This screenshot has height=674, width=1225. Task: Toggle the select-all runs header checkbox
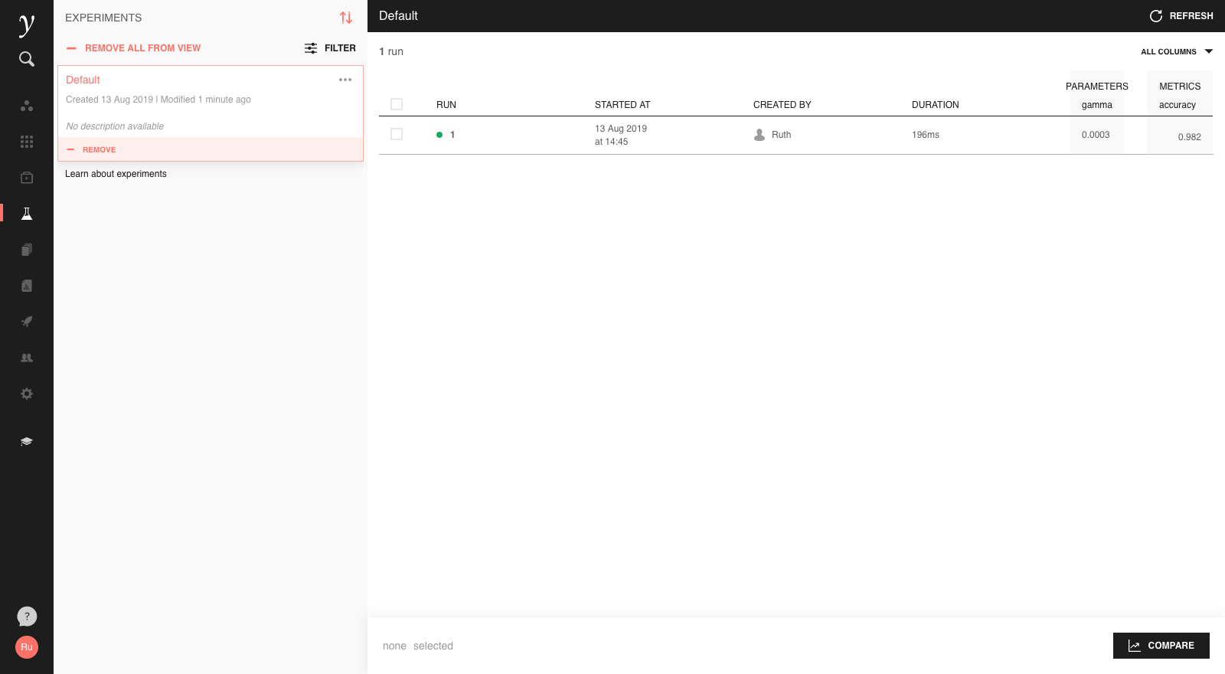[x=397, y=104]
